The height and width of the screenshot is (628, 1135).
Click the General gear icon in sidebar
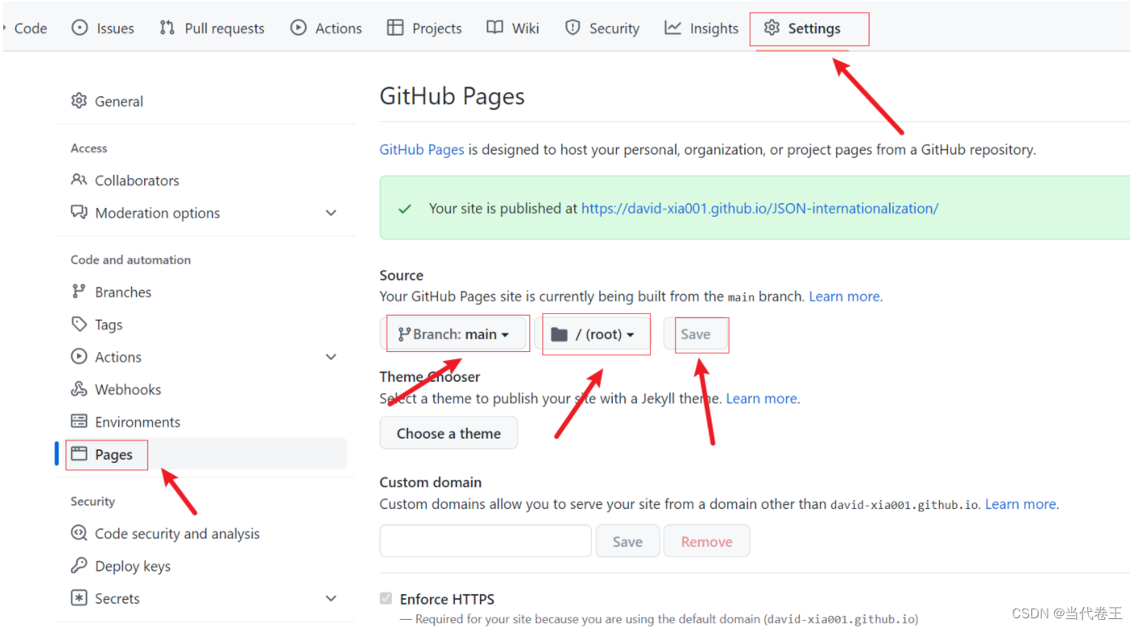pos(79,101)
